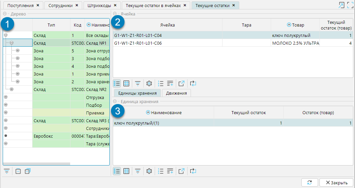Expand the Приемка tree node
Image resolution: width=355 pixels, height=188 pixels.
pos(6,112)
